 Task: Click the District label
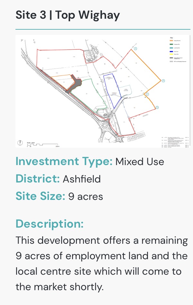point(38,179)
